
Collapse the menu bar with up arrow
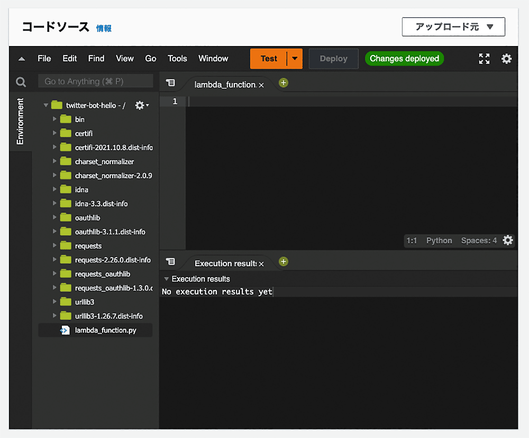pyautogui.click(x=22, y=59)
